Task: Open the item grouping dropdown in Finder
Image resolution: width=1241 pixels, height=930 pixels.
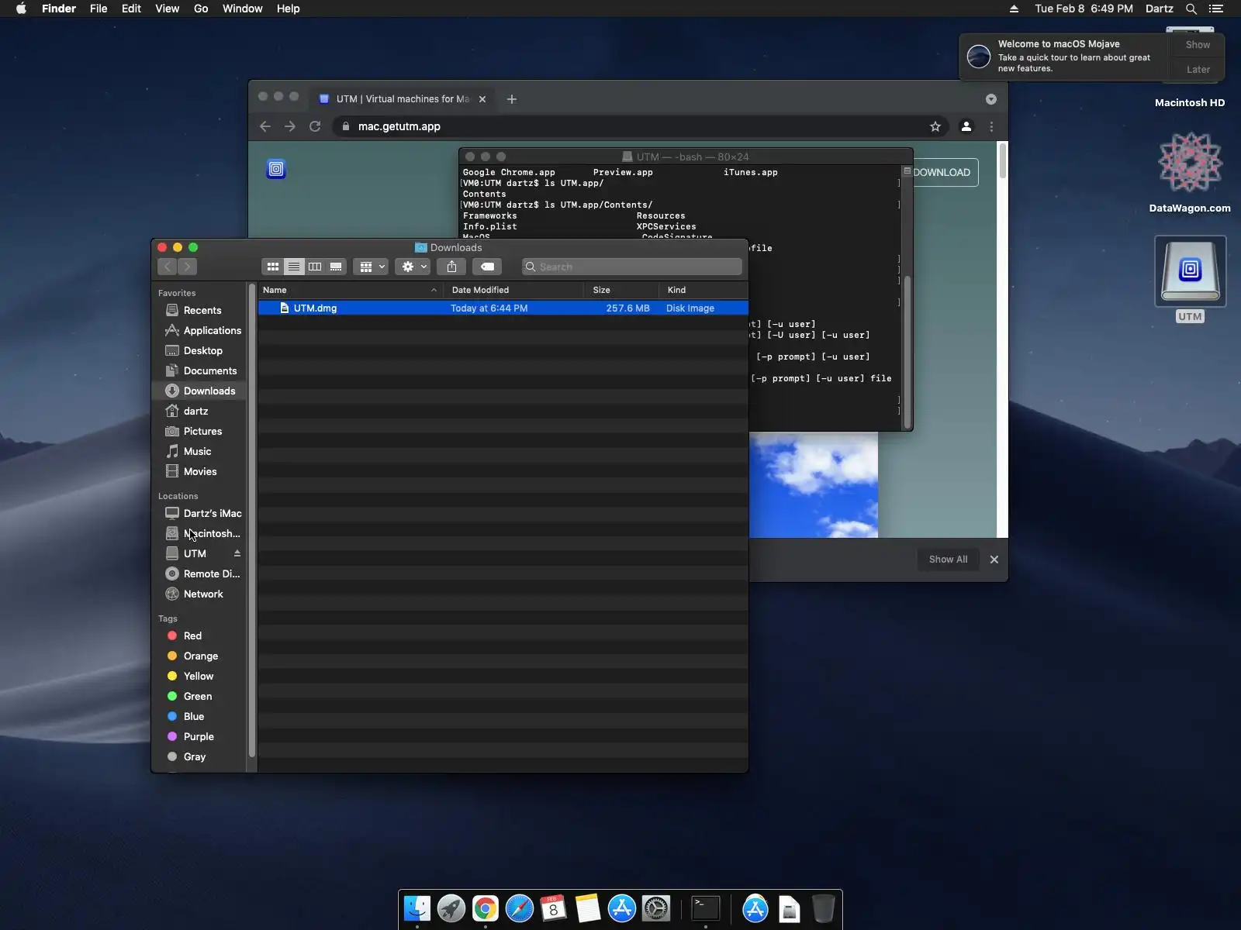Action: point(371,267)
